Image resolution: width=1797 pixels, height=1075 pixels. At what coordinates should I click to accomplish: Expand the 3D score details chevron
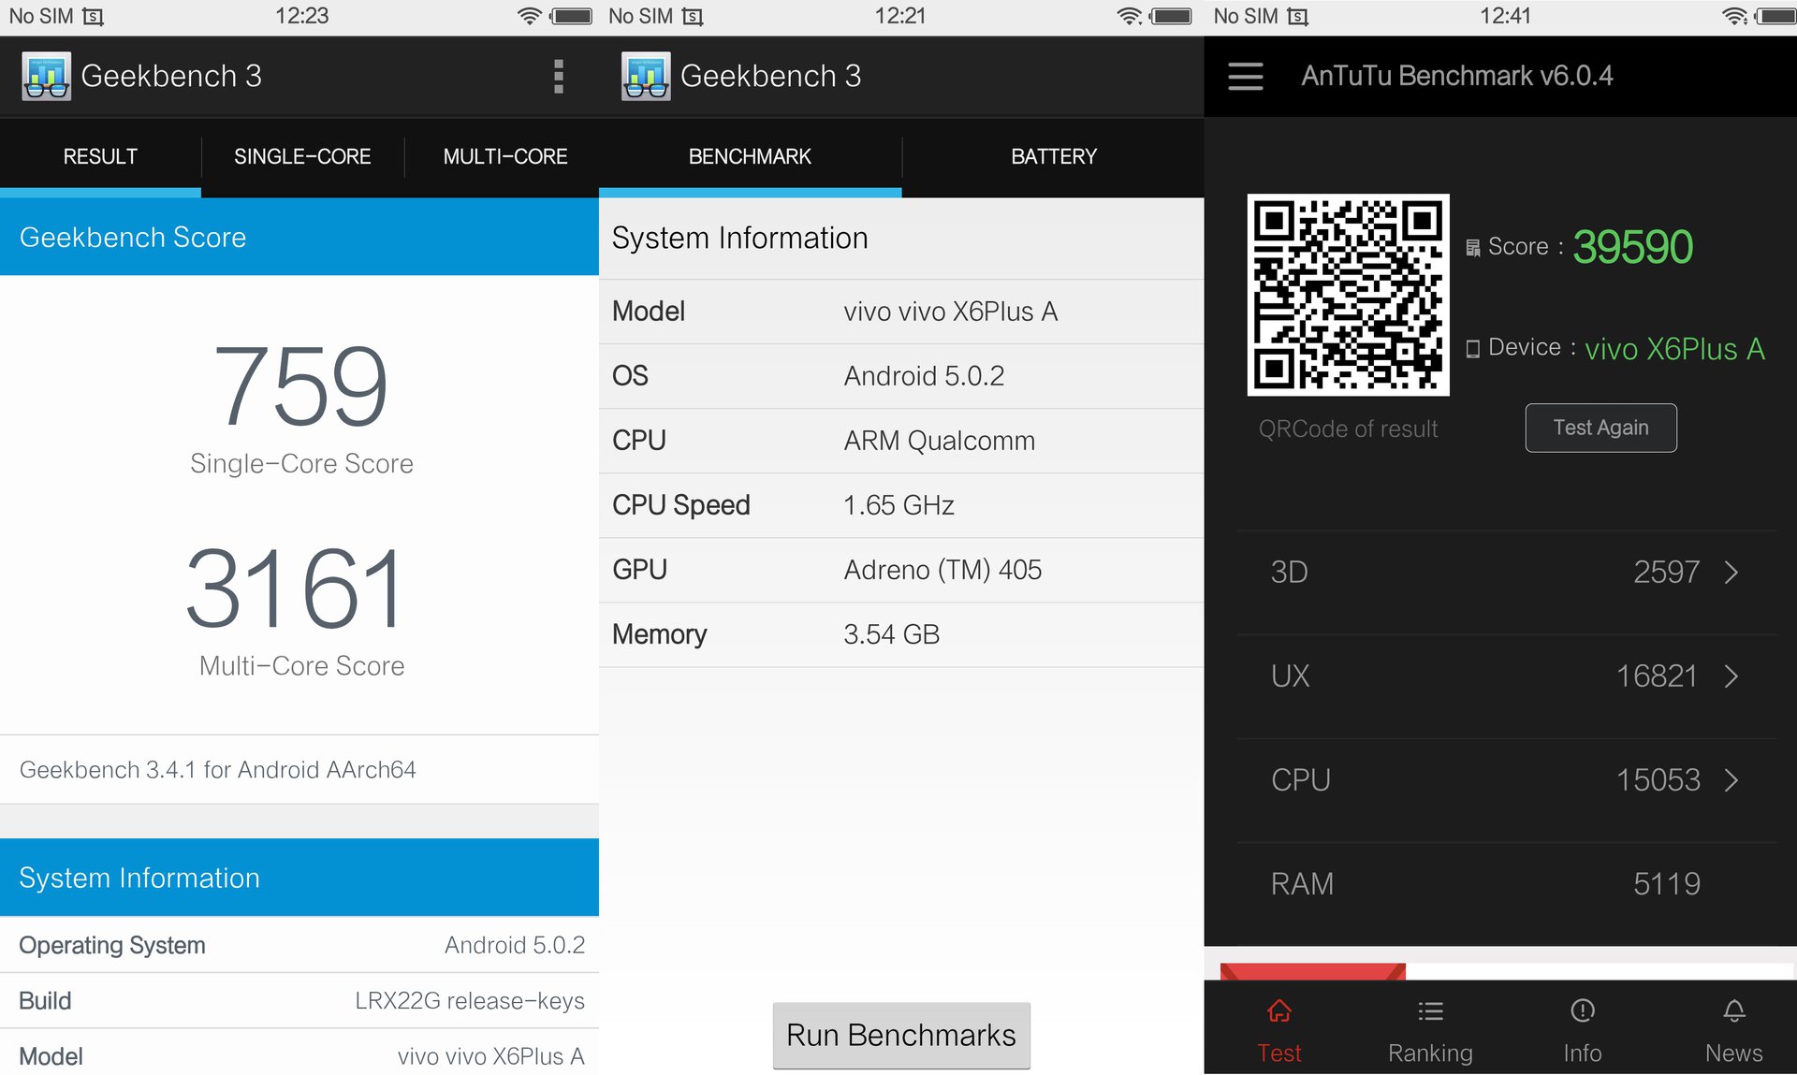[1731, 573]
